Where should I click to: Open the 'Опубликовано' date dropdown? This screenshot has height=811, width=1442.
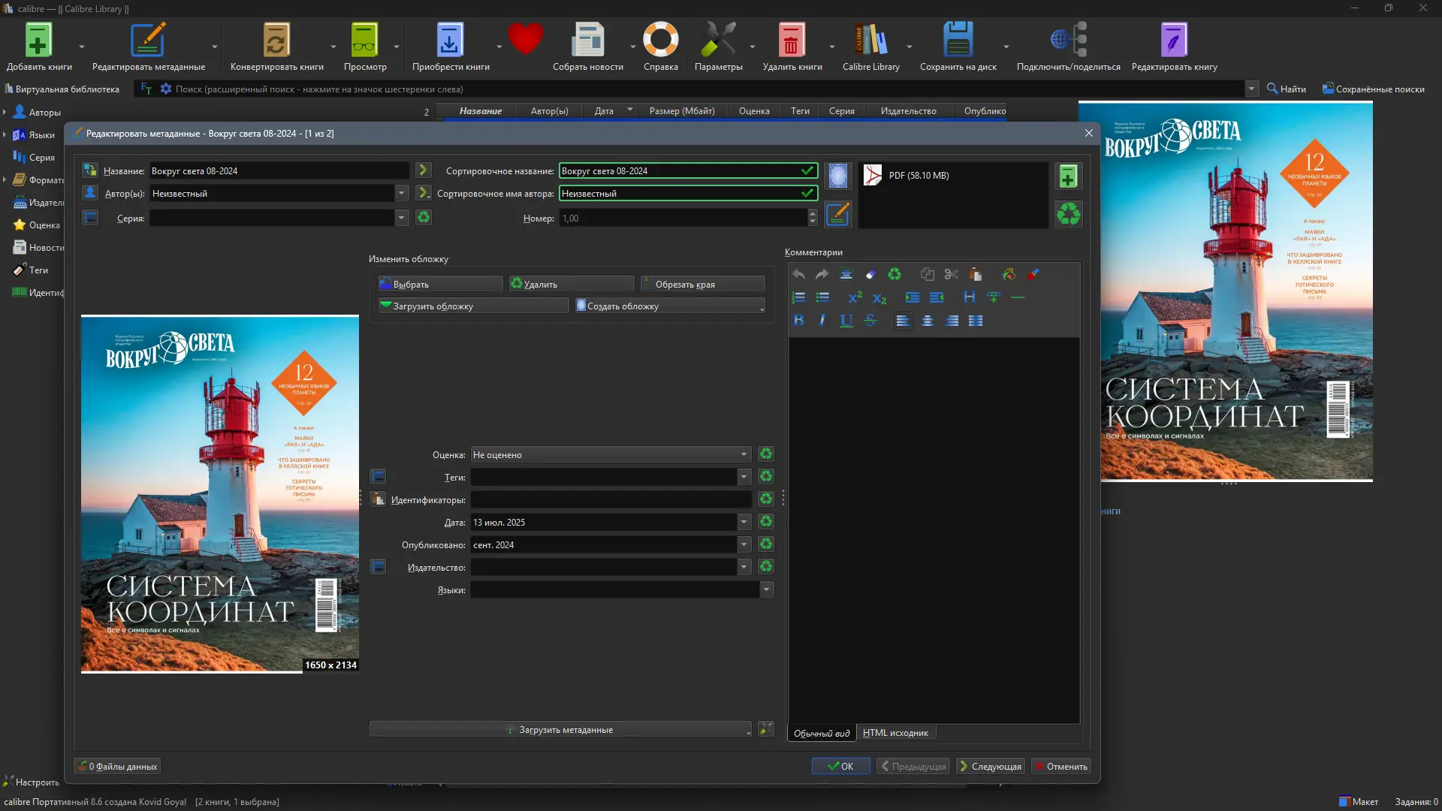(744, 544)
